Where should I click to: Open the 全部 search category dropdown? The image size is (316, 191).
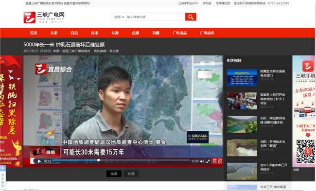click(x=119, y=17)
